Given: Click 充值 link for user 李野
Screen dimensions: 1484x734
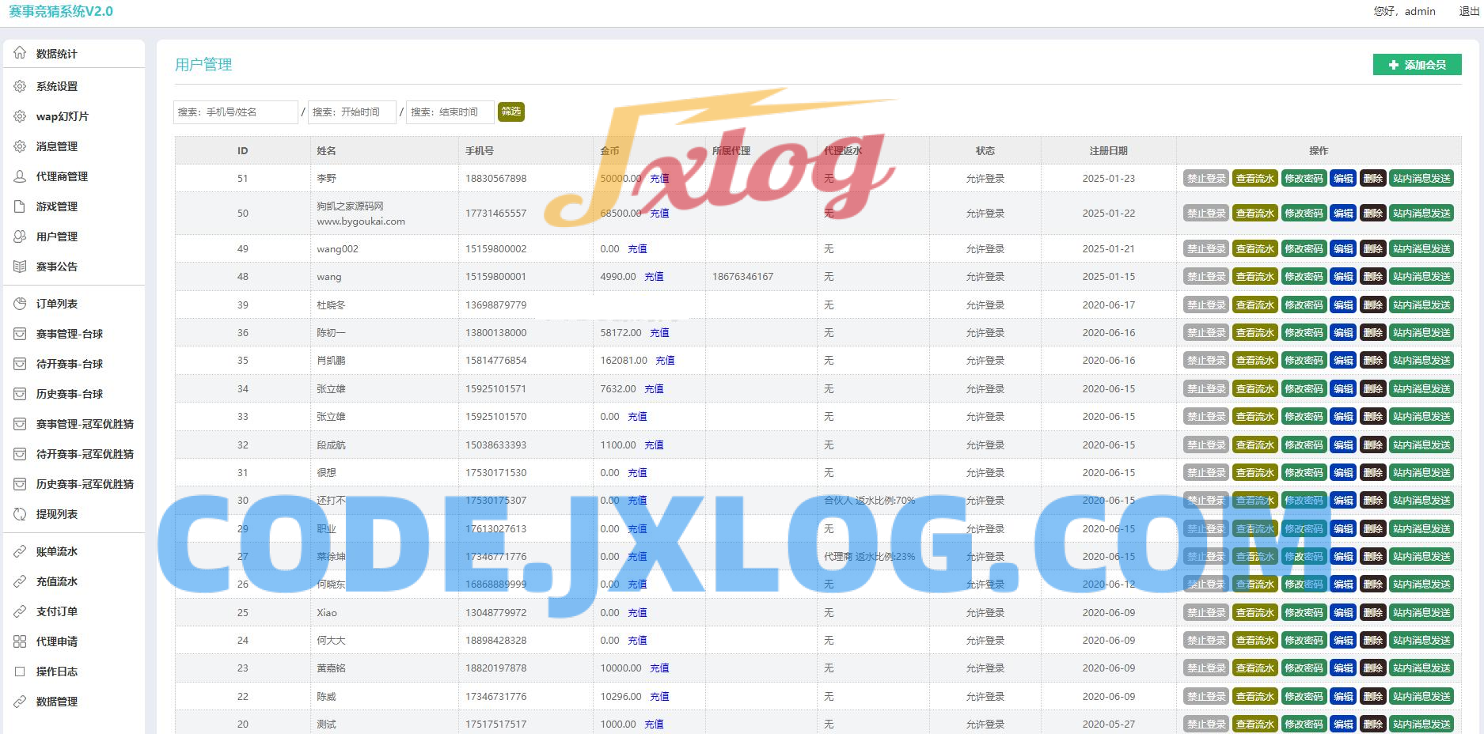Looking at the screenshot, I should pos(659,179).
